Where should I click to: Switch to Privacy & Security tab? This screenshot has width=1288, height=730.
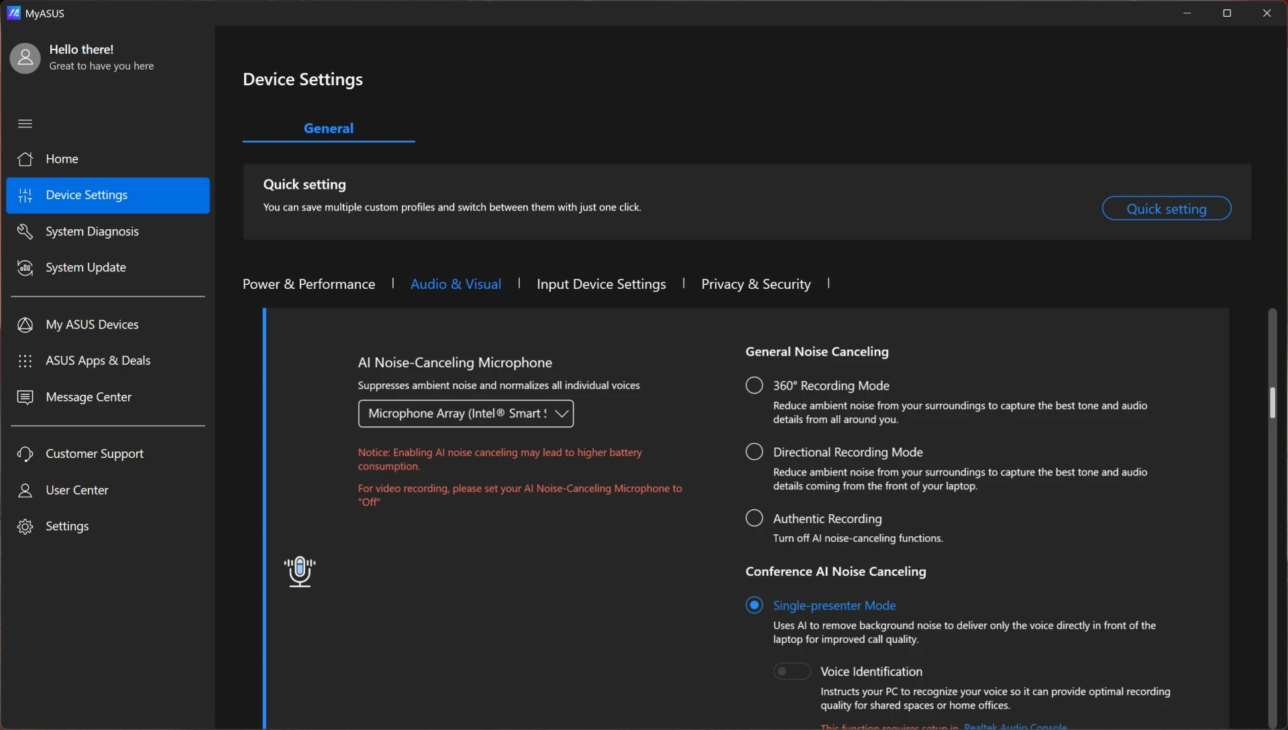click(x=755, y=284)
